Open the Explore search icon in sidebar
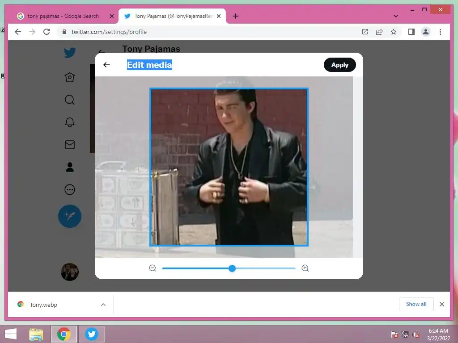The image size is (458, 343). 70,100
